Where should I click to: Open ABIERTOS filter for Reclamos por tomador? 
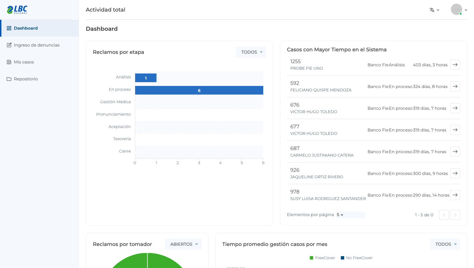click(183, 244)
